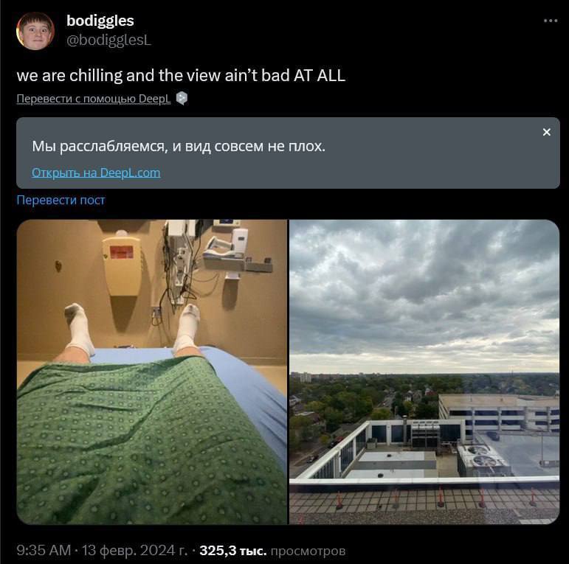
Task: Click the handle "@bodigglesL"
Action: (x=108, y=40)
